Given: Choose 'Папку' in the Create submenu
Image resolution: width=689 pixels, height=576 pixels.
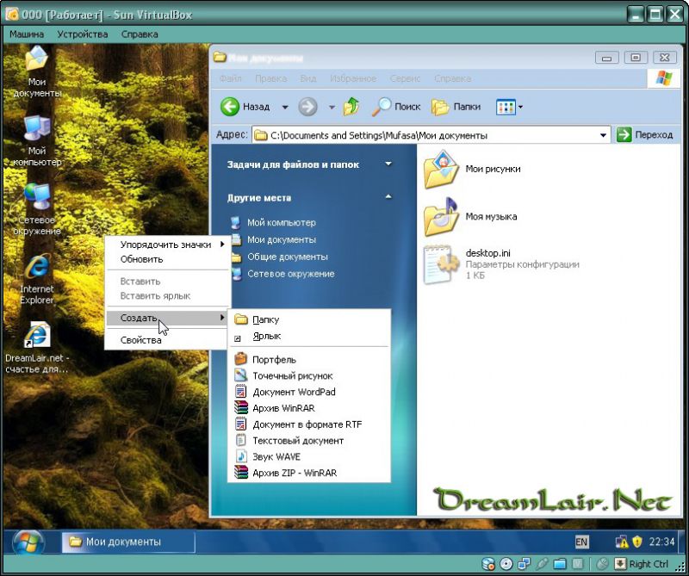Looking at the screenshot, I should click(x=266, y=319).
